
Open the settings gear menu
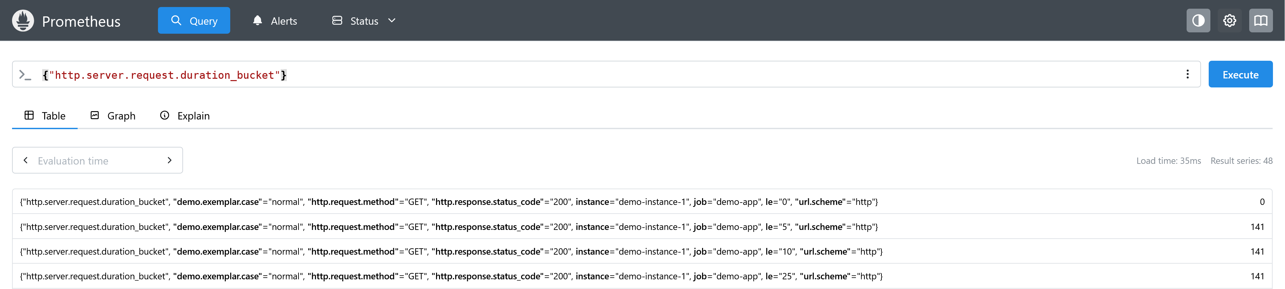[1230, 20]
